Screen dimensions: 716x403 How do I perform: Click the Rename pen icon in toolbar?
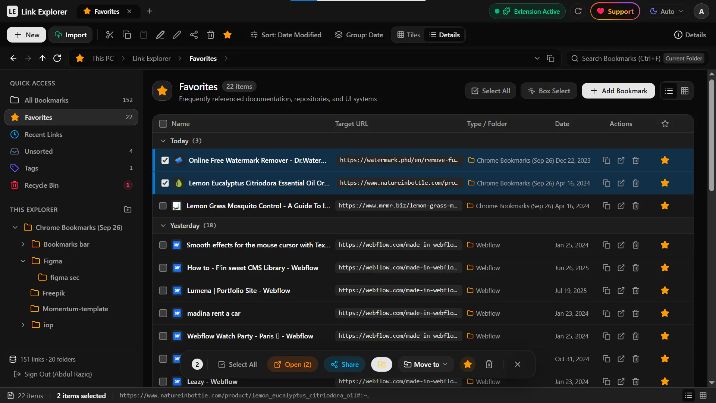pyautogui.click(x=160, y=35)
